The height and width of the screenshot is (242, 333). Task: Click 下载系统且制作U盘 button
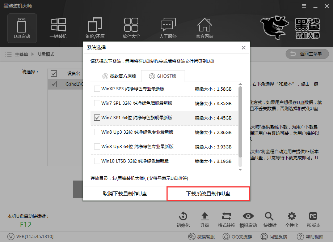(x=208, y=193)
